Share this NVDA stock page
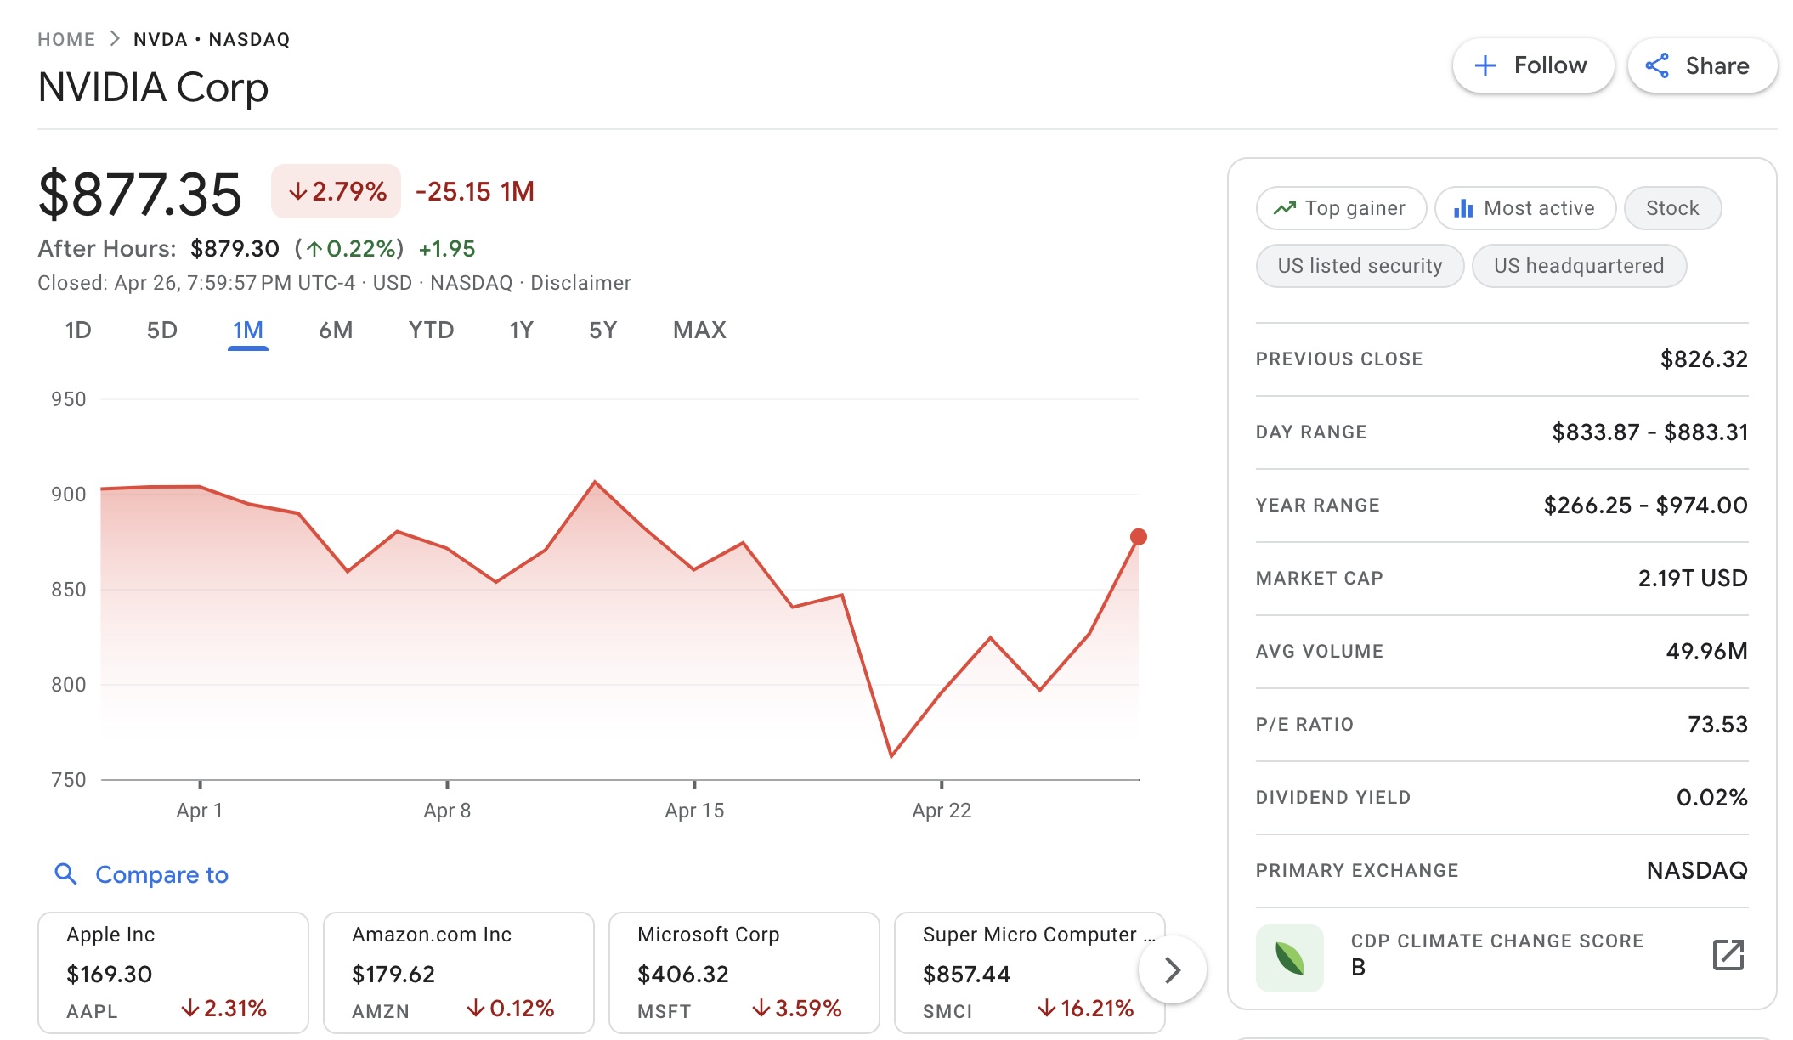 pyautogui.click(x=1702, y=65)
